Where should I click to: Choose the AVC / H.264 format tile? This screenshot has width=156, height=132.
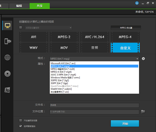tap(95, 37)
